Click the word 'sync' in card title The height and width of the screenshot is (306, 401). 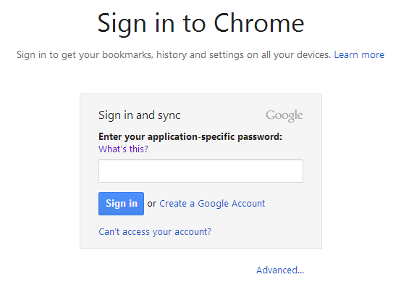pos(169,116)
